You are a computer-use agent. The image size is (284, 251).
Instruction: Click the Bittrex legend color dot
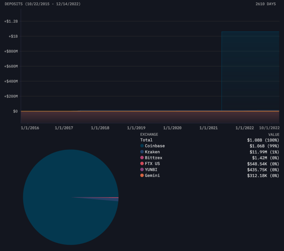point(142,158)
